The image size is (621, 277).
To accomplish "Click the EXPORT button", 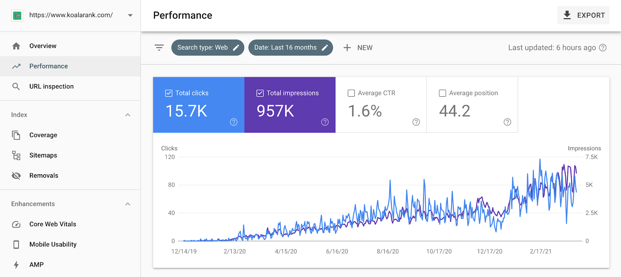I will click(x=583, y=15).
